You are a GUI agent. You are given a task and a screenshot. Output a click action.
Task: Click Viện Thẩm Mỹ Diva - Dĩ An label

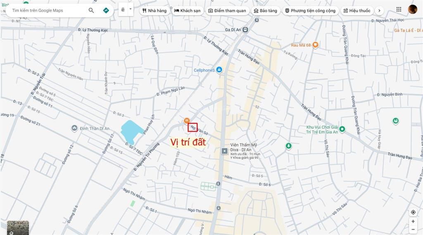(x=244, y=147)
